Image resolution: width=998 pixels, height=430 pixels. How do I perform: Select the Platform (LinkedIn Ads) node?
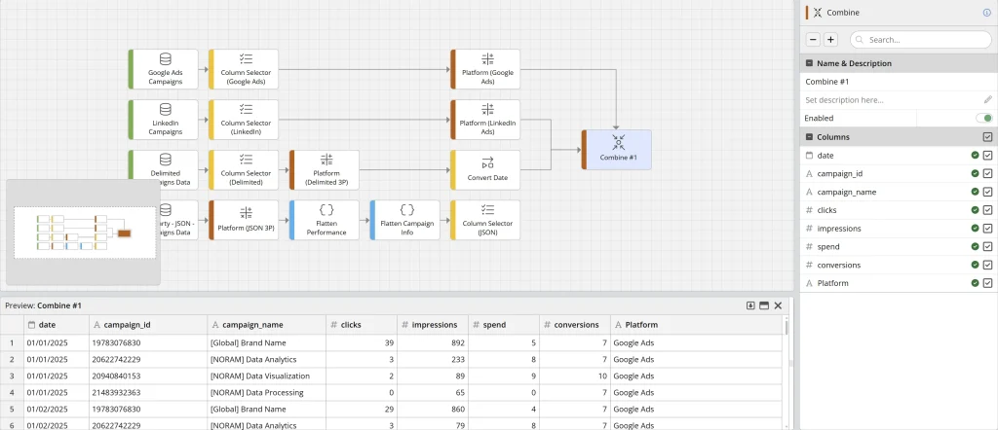coord(485,119)
